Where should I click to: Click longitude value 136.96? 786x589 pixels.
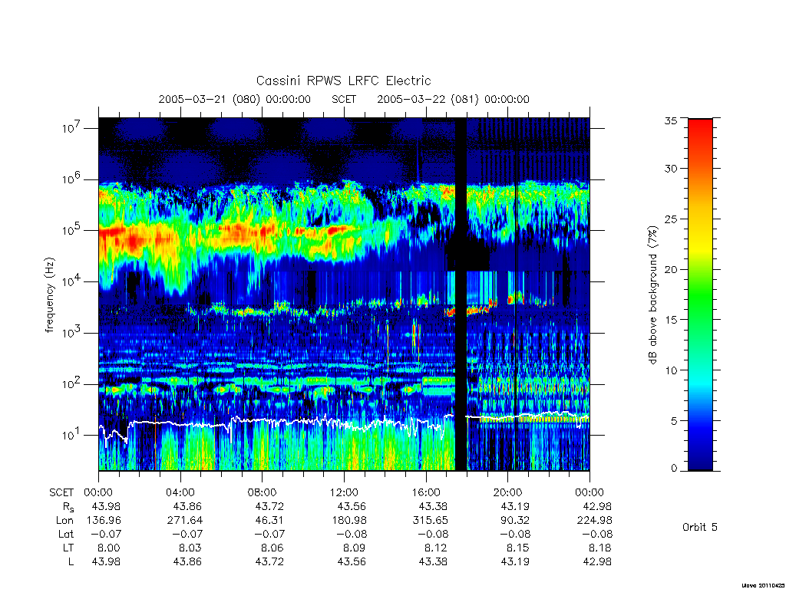click(104, 520)
